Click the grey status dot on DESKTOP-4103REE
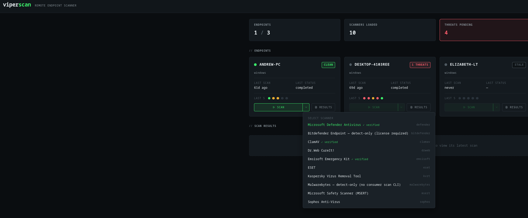Image resolution: width=528 pixels, height=218 pixels. click(351, 65)
